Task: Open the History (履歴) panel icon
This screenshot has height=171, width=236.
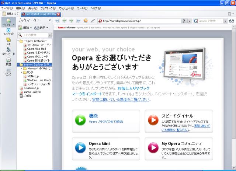Action: 8,62
